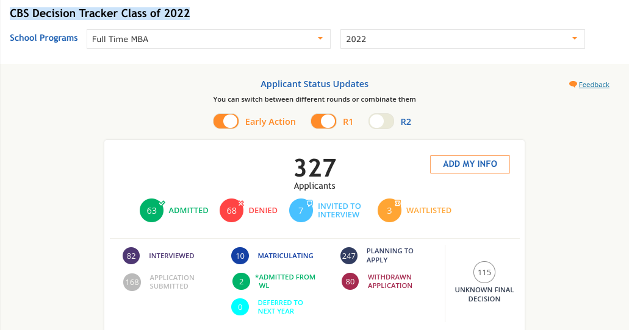Click the INVITED TO INTERVIEW label
This screenshot has width=629, height=330.
pyautogui.click(x=339, y=210)
